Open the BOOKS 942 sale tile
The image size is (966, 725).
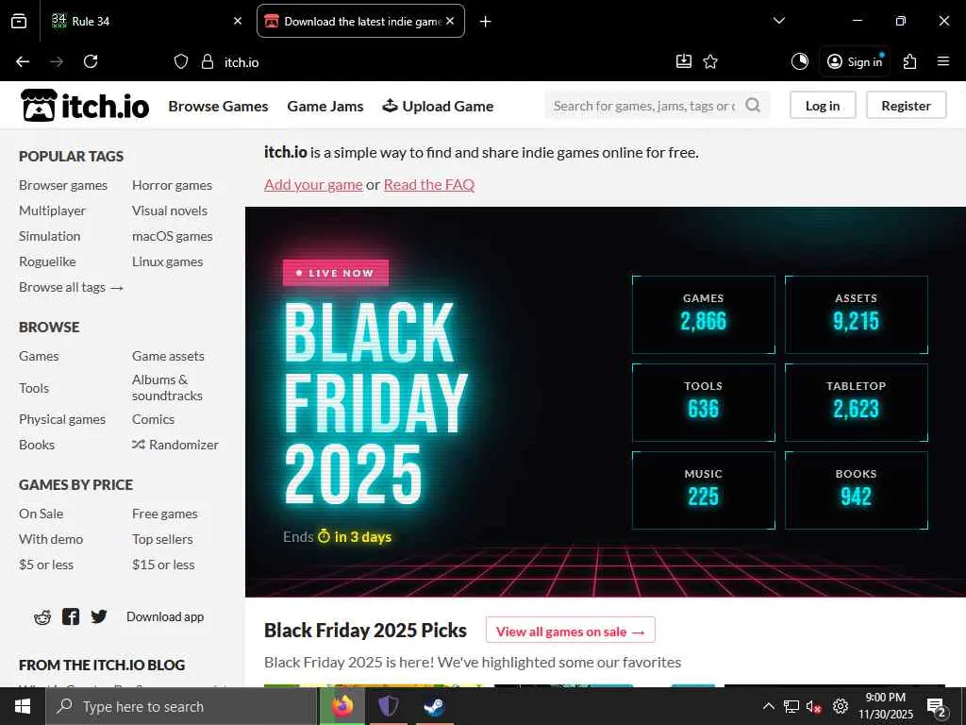[857, 490]
